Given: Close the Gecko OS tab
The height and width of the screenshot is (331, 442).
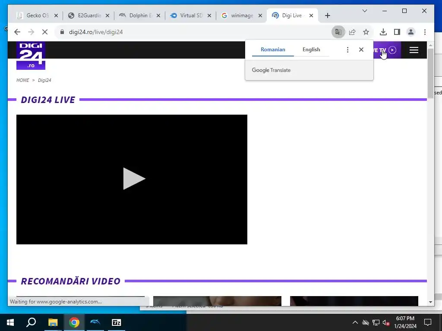Looking at the screenshot, I should pyautogui.click(x=56, y=16).
